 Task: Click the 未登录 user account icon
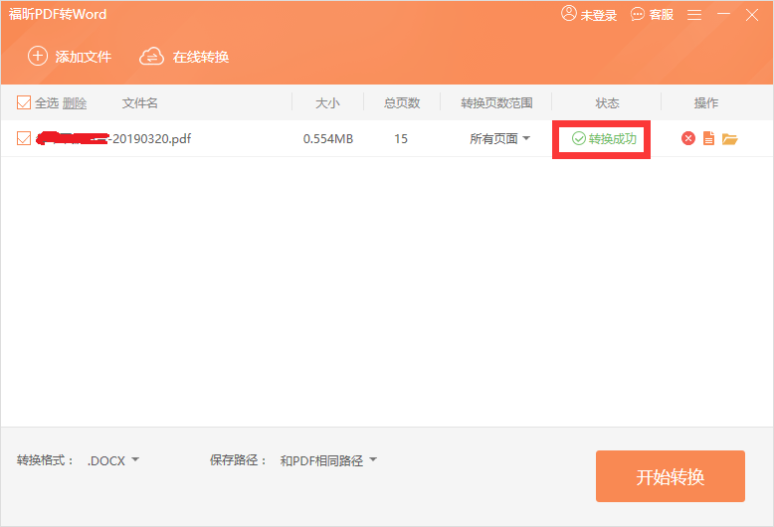click(x=569, y=14)
